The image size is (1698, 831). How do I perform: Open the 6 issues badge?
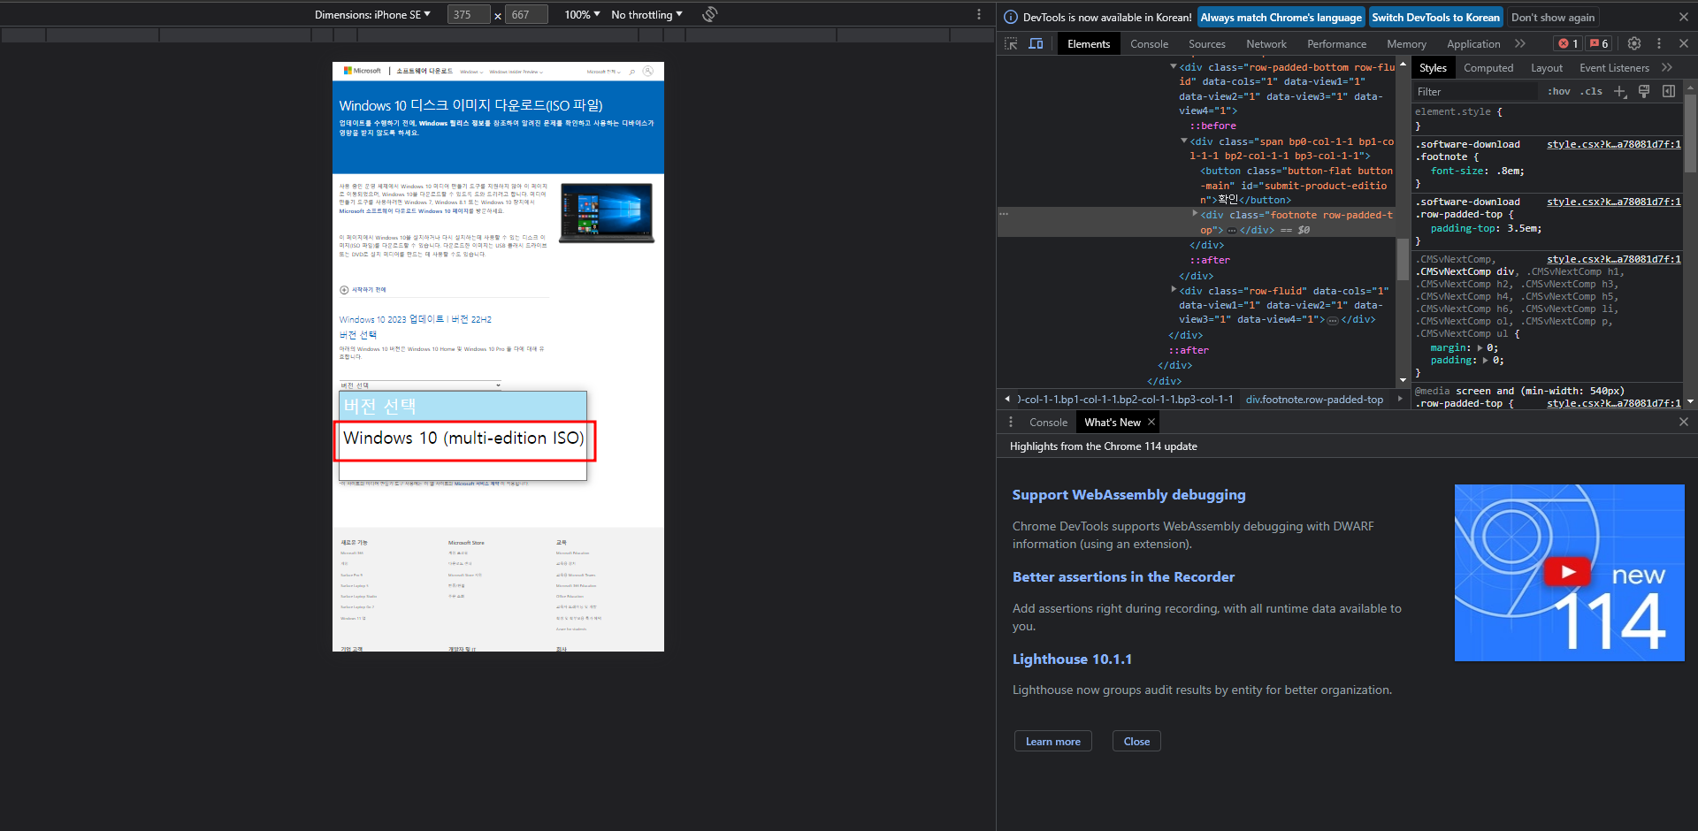[1599, 43]
